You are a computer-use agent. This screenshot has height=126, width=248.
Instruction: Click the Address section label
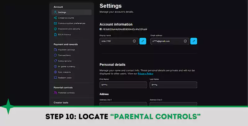pos(104,94)
